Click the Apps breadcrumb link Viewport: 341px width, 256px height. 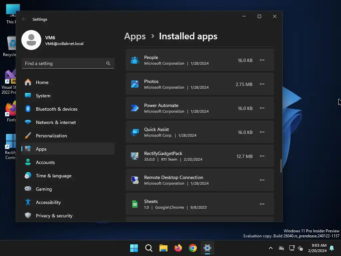coord(135,36)
